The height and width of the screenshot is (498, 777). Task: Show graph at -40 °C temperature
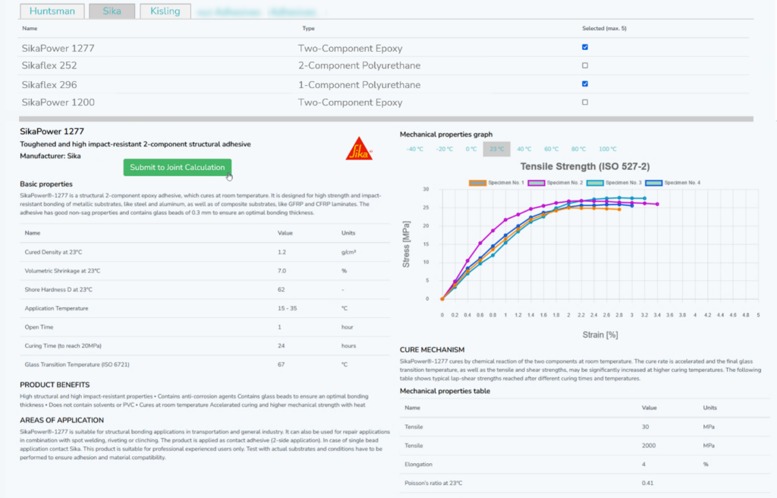[x=415, y=149]
